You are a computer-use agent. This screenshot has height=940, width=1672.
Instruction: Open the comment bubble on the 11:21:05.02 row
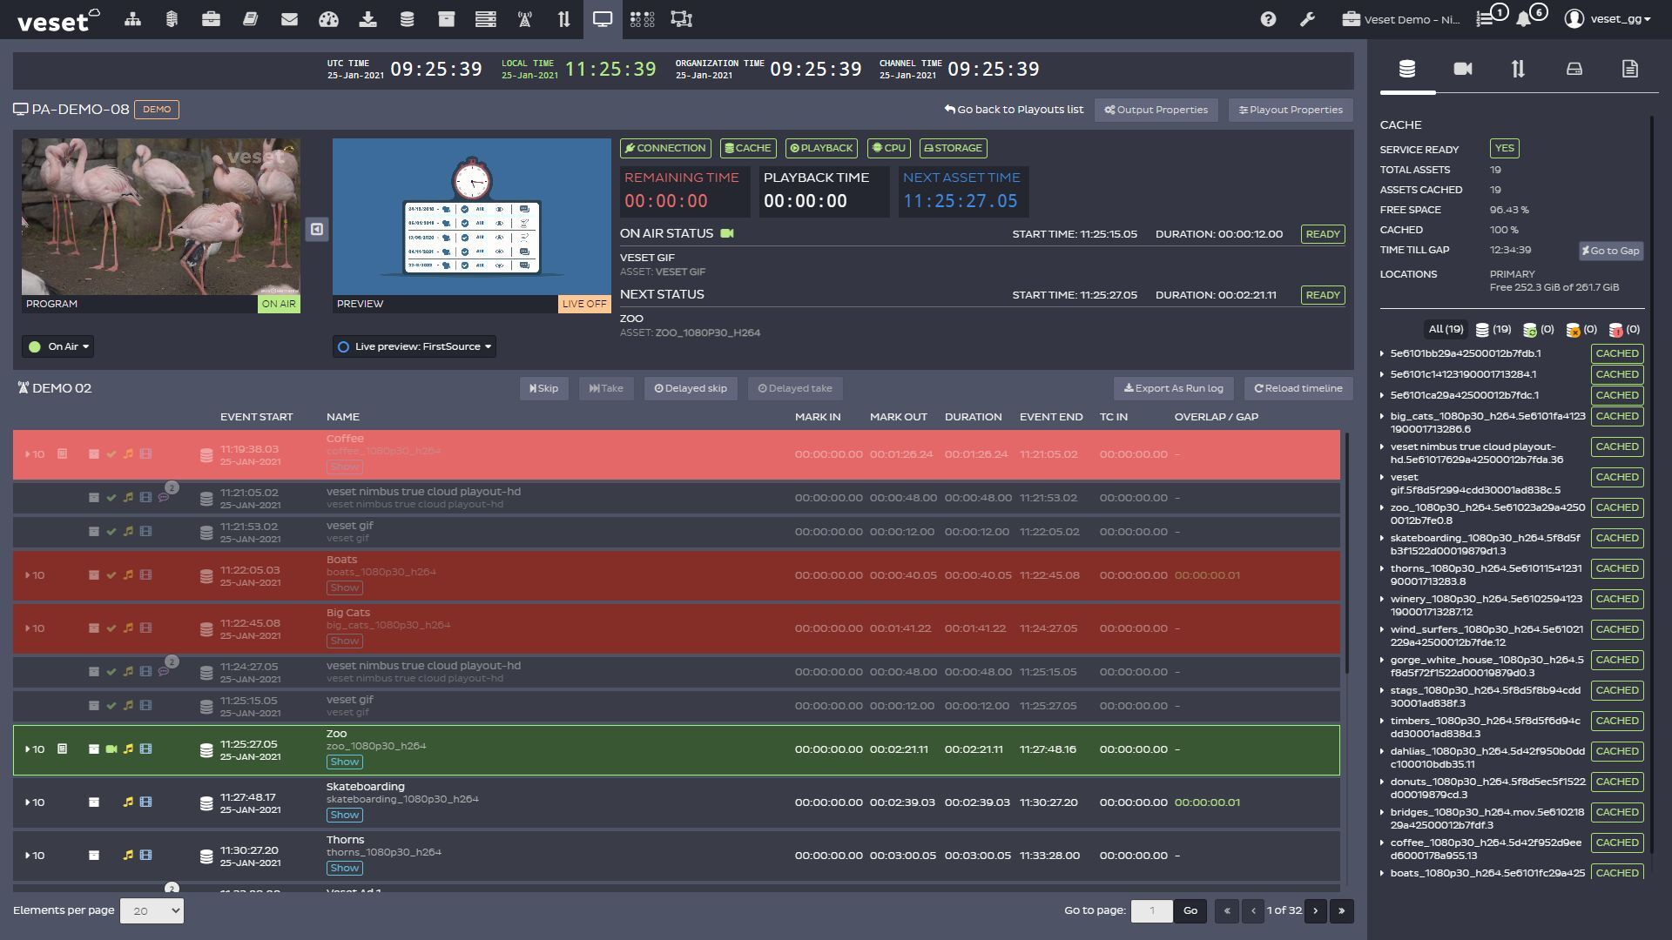(x=164, y=498)
